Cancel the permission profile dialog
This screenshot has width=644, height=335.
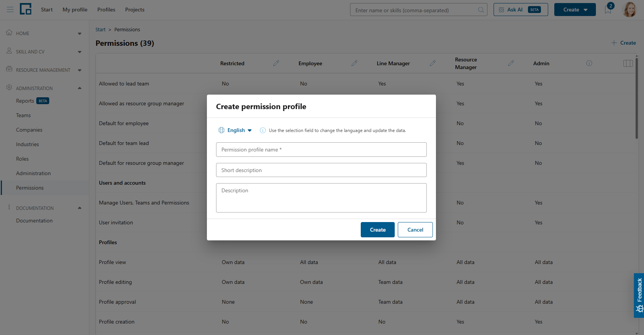click(x=415, y=230)
